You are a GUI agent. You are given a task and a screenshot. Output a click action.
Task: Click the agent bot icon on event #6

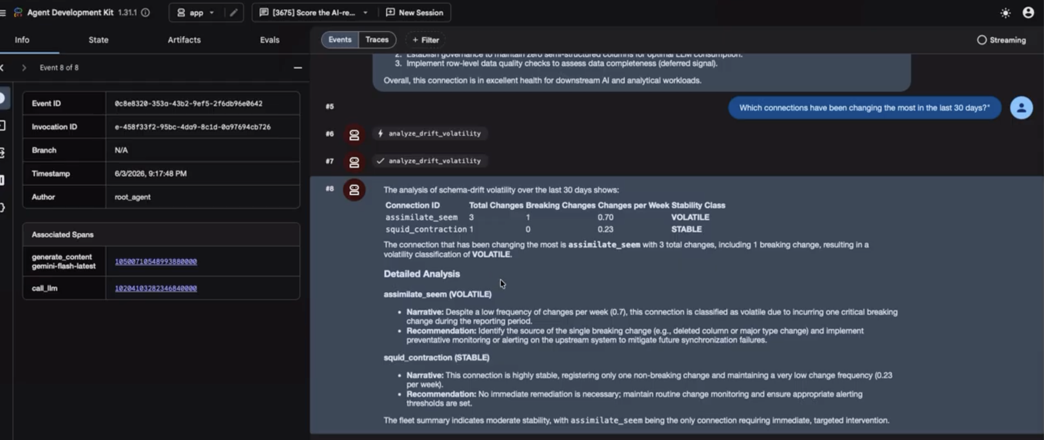click(x=354, y=134)
